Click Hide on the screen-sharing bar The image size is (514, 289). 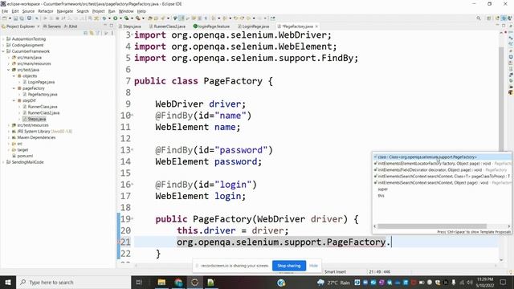coord(314,266)
